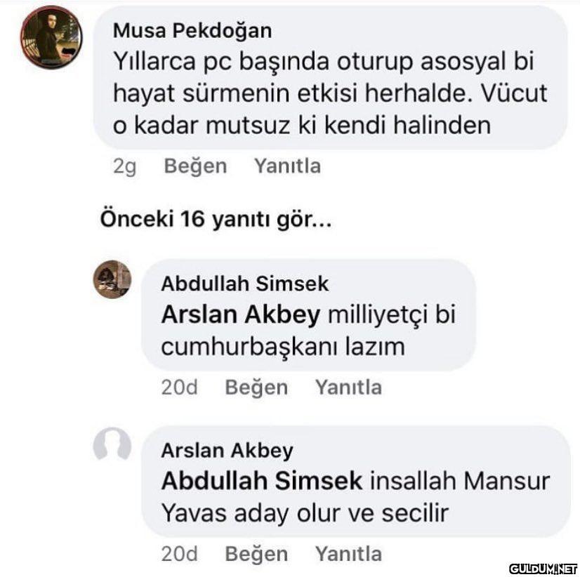580x577 pixels.
Task: Open Musa Pekdoğan's profile picture
Action: [51, 37]
